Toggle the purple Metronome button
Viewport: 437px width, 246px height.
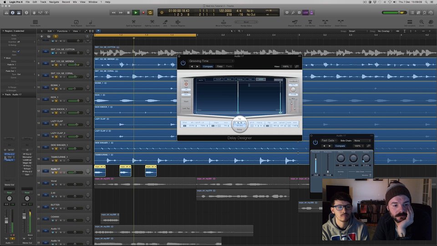click(x=311, y=13)
